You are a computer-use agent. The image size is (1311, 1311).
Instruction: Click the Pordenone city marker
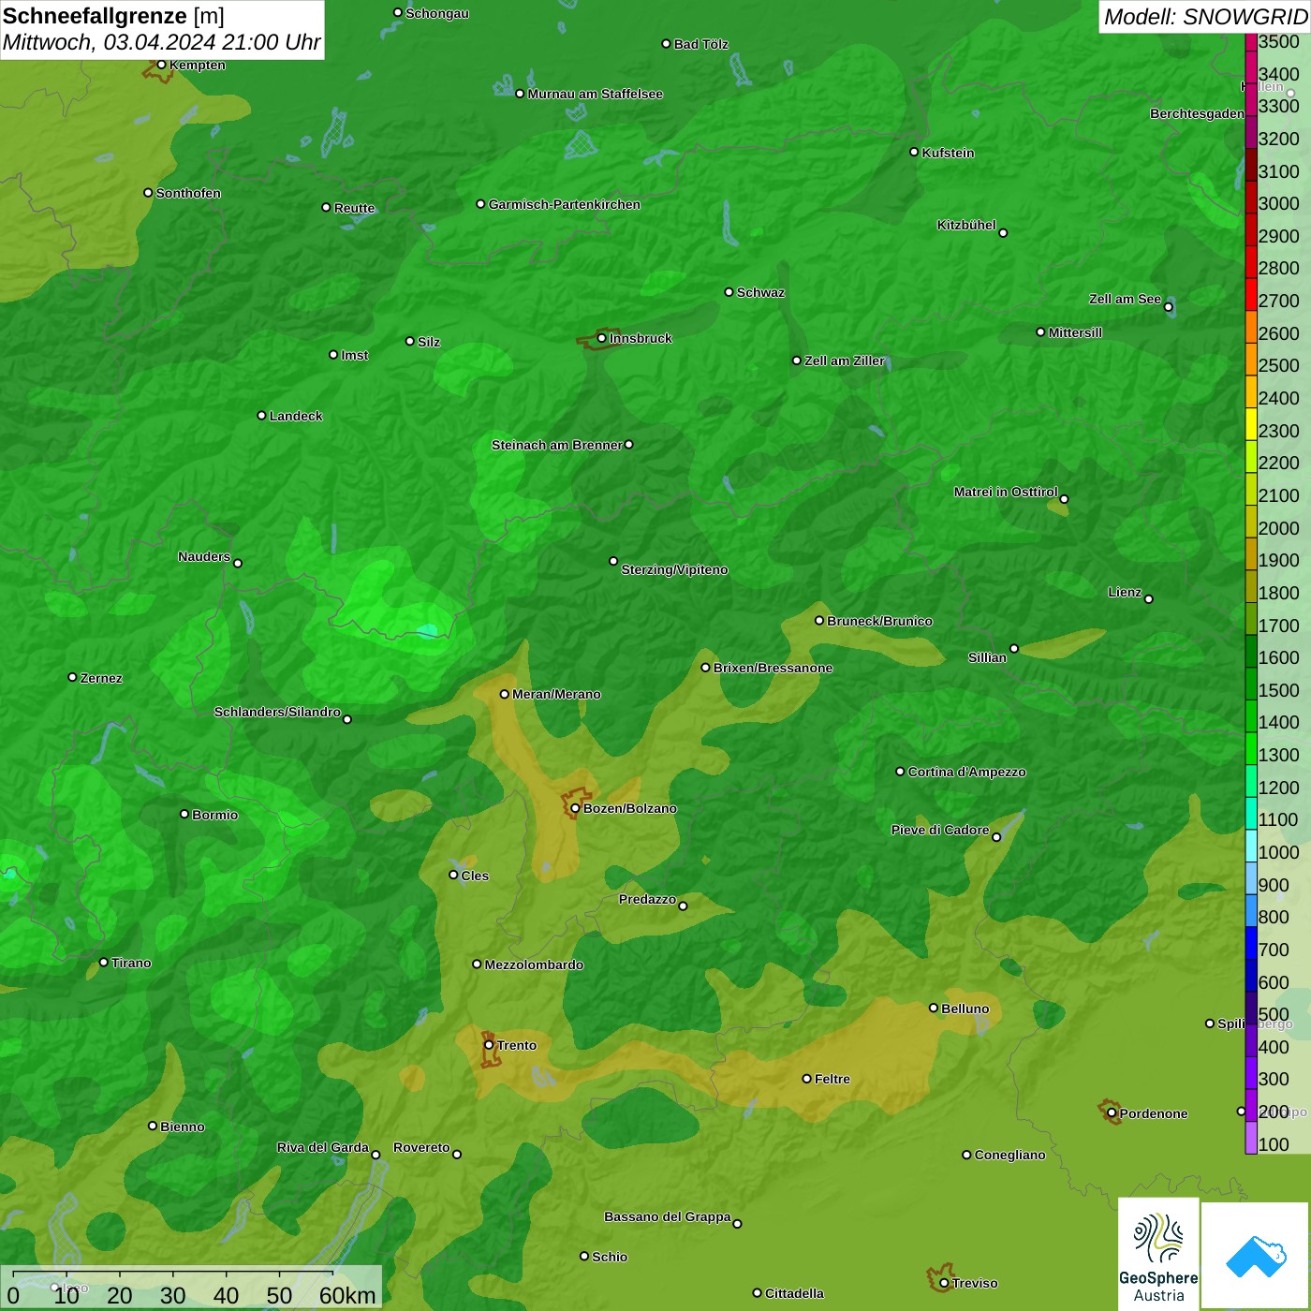tap(1112, 1113)
